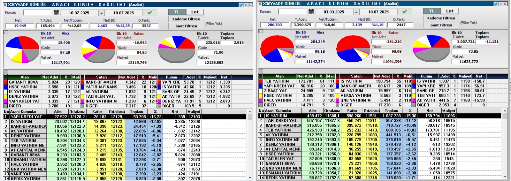
Task: Click Net value 19.949 in left window
Action: (20, 26)
